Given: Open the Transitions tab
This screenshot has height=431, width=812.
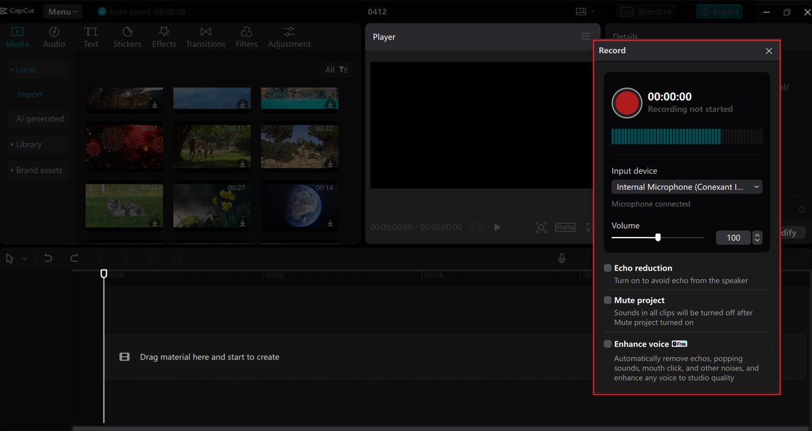Looking at the screenshot, I should tap(206, 37).
